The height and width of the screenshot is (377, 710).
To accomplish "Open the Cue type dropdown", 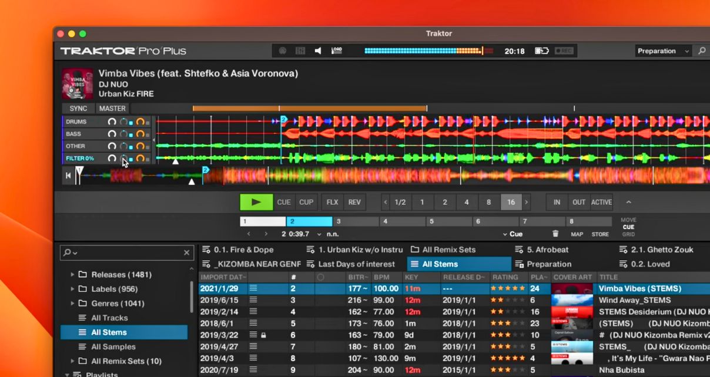I will click(513, 234).
